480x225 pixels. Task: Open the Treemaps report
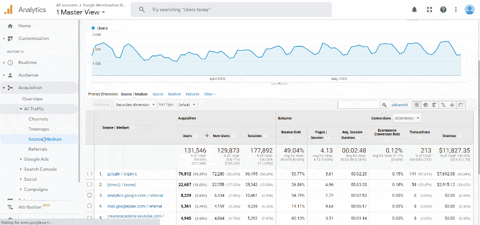[38, 129]
